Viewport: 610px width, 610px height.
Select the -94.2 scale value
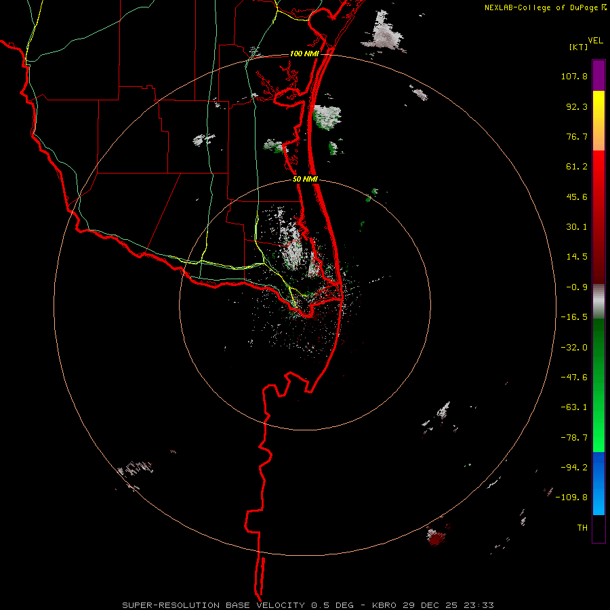pos(574,467)
